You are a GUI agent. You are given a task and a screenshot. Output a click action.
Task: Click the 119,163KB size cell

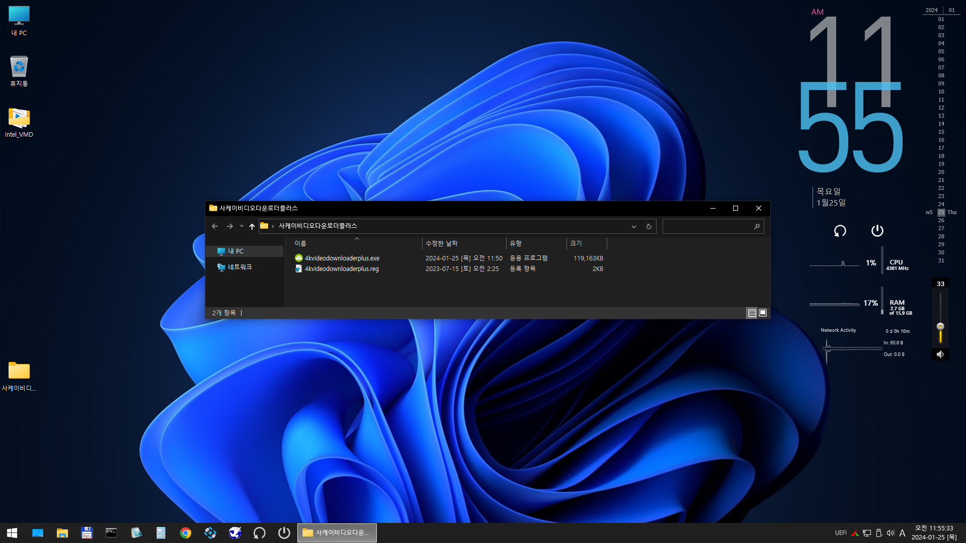(x=588, y=258)
